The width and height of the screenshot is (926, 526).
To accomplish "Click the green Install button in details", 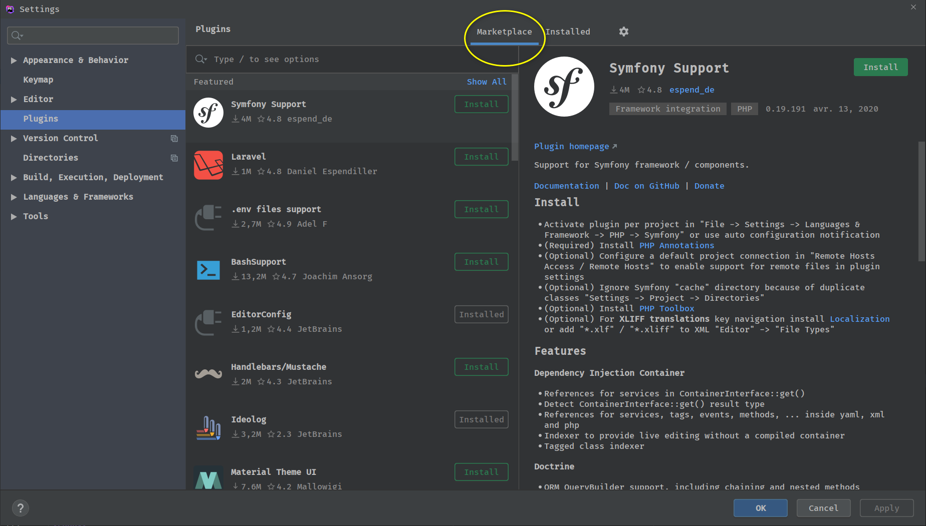I will click(880, 67).
